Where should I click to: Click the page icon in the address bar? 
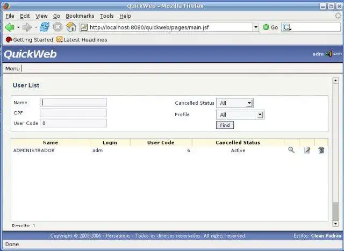pos(84,27)
